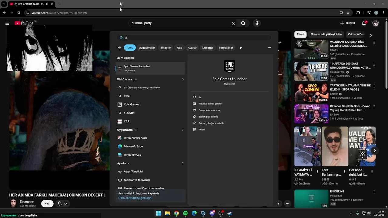
Task: Open Spotify from the taskbar
Action: click(185, 213)
